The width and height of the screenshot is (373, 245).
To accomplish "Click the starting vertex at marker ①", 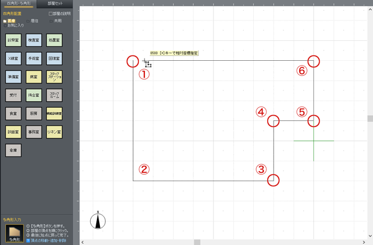I will [x=133, y=61].
